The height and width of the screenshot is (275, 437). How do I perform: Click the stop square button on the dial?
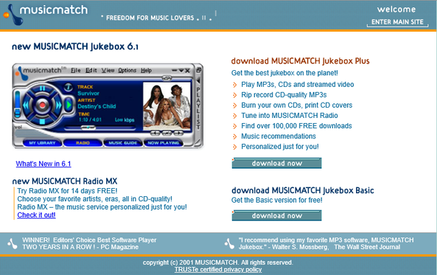coord(43,122)
